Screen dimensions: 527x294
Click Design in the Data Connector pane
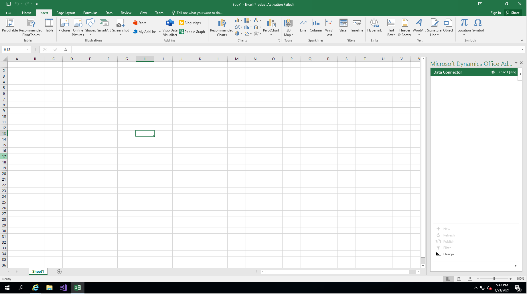(x=448, y=254)
